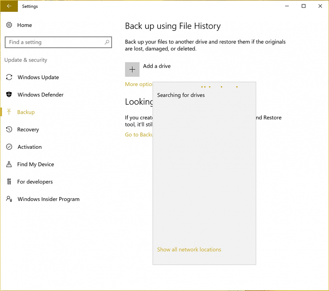Select the Backup section
Viewport: 329px width, 291px height.
[26, 112]
